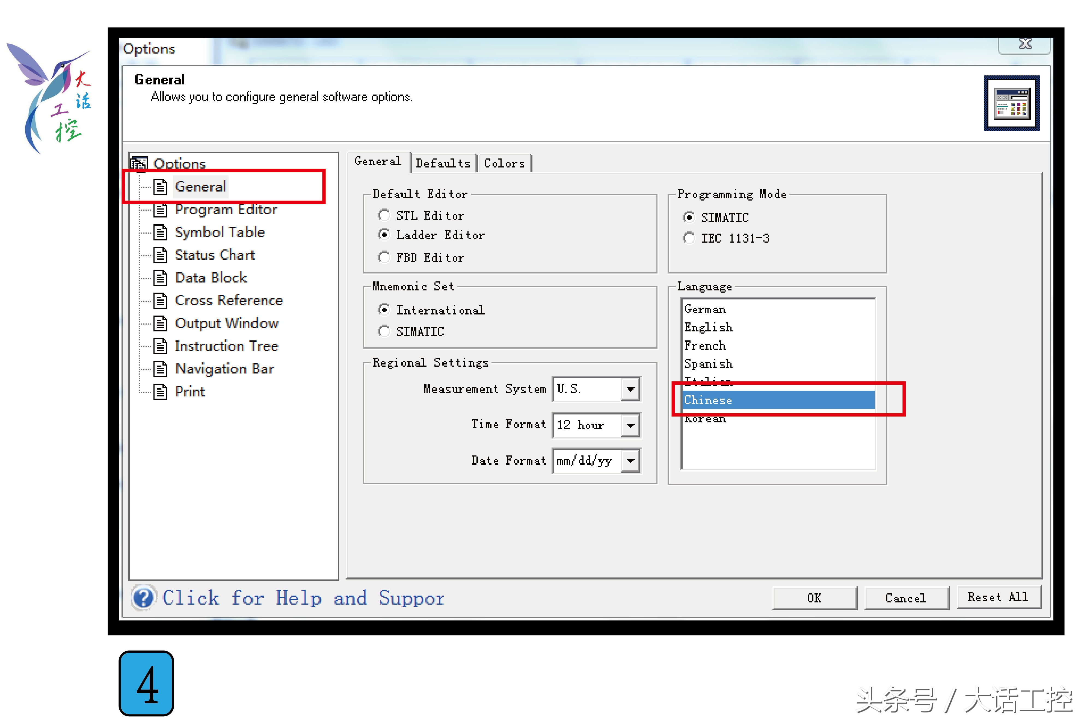
Task: Click the Data Block page icon
Action: coord(160,278)
